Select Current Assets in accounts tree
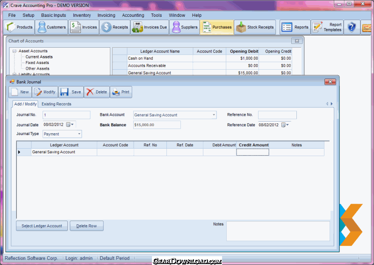Screen dimensions: 374x265 [x=39, y=57]
